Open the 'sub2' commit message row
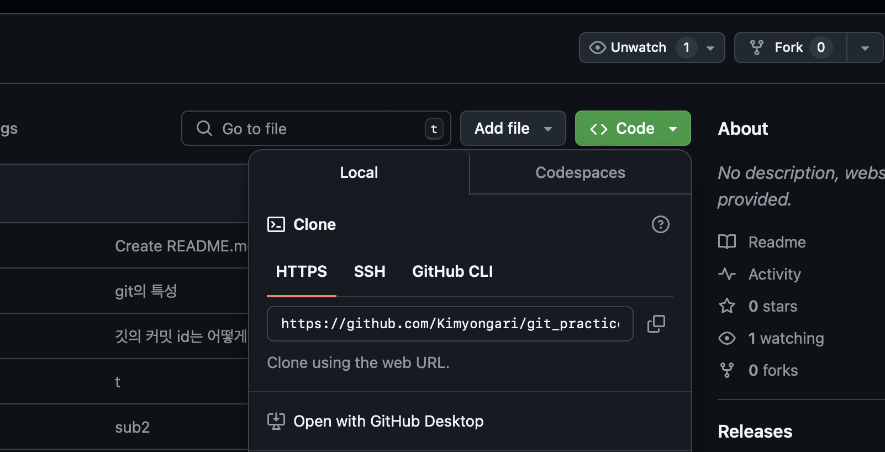The image size is (885, 452). (x=133, y=427)
